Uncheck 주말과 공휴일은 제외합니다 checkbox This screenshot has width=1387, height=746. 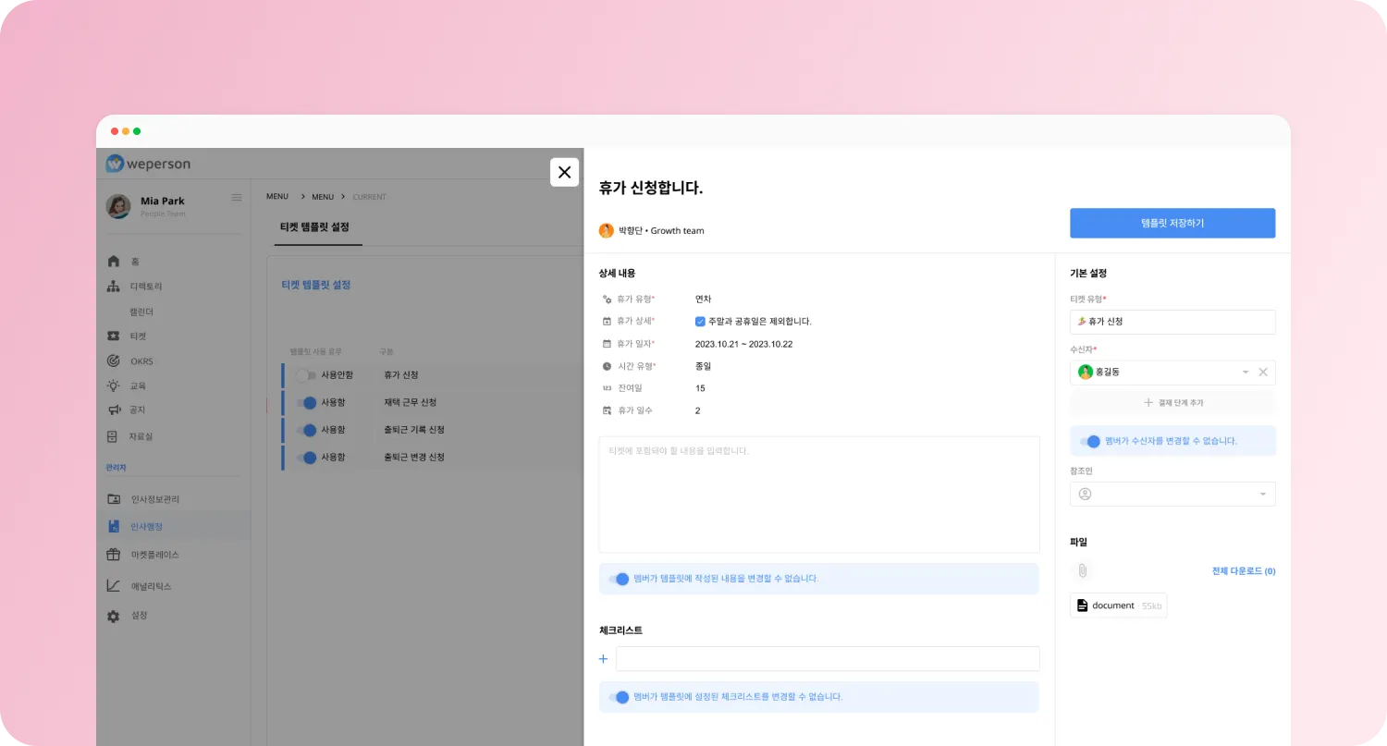click(x=700, y=322)
